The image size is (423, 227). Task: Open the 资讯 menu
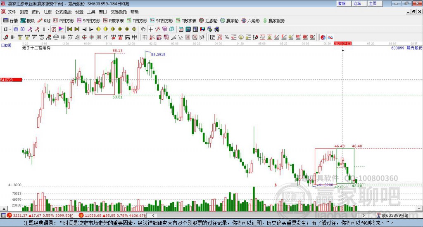(x=36, y=12)
